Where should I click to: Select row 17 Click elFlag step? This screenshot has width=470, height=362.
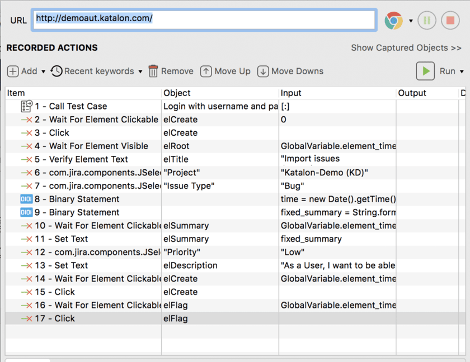click(230, 318)
